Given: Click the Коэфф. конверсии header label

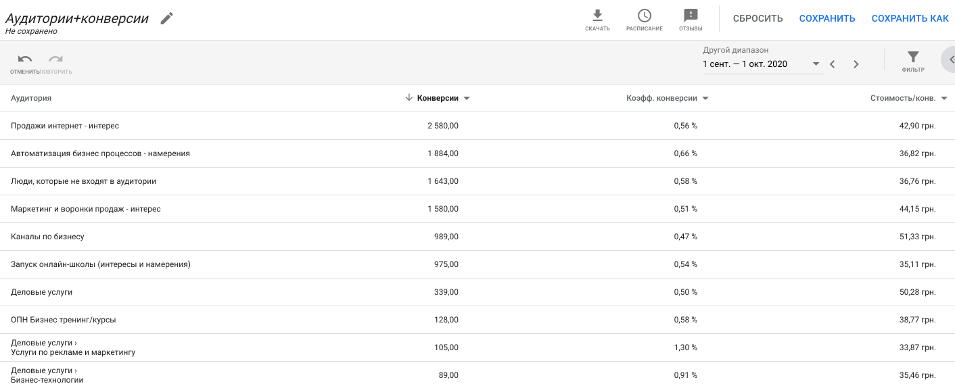Looking at the screenshot, I should (x=661, y=98).
